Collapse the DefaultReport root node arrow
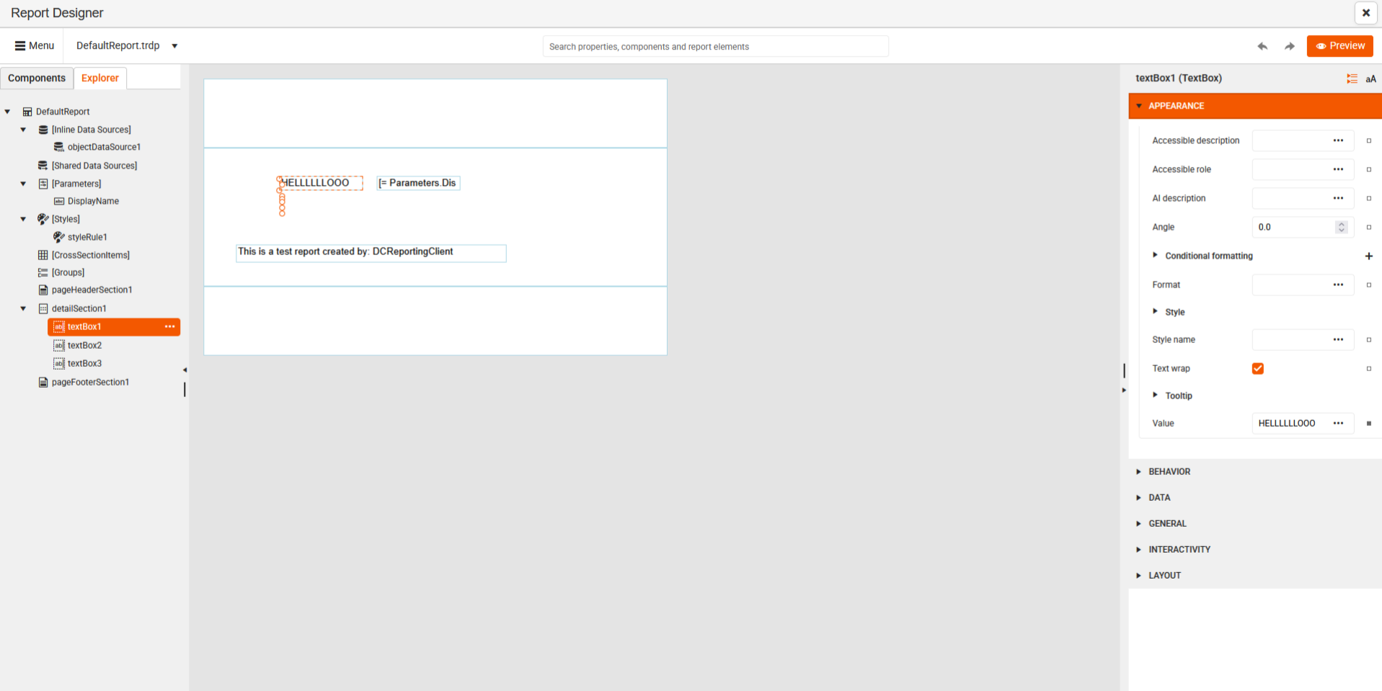 pyautogui.click(x=7, y=112)
